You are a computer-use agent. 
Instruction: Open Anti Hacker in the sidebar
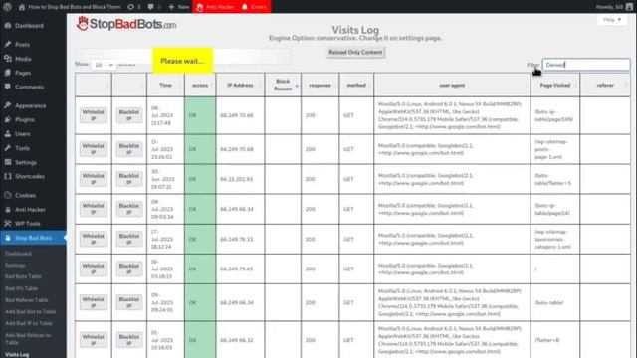coord(30,210)
